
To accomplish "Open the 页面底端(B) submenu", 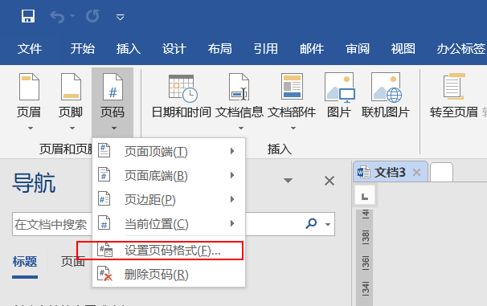I will coord(169,176).
